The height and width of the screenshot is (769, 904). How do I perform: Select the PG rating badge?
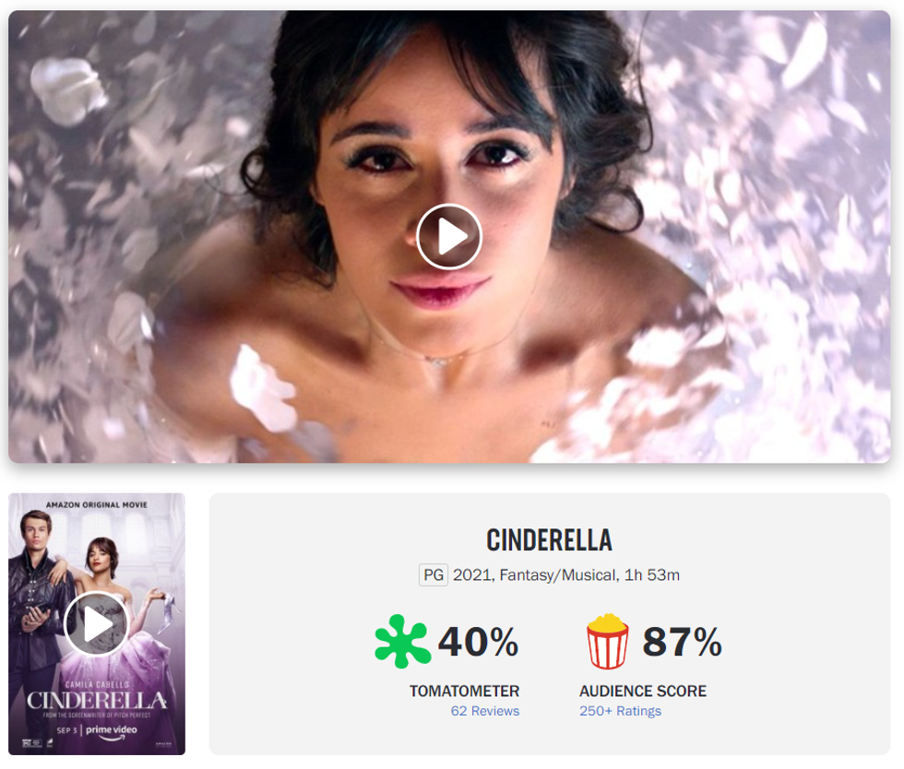[434, 574]
